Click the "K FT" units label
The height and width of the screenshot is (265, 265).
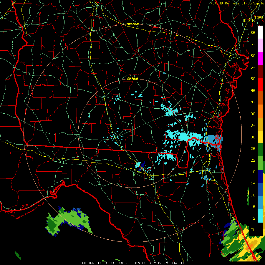click(x=249, y=21)
